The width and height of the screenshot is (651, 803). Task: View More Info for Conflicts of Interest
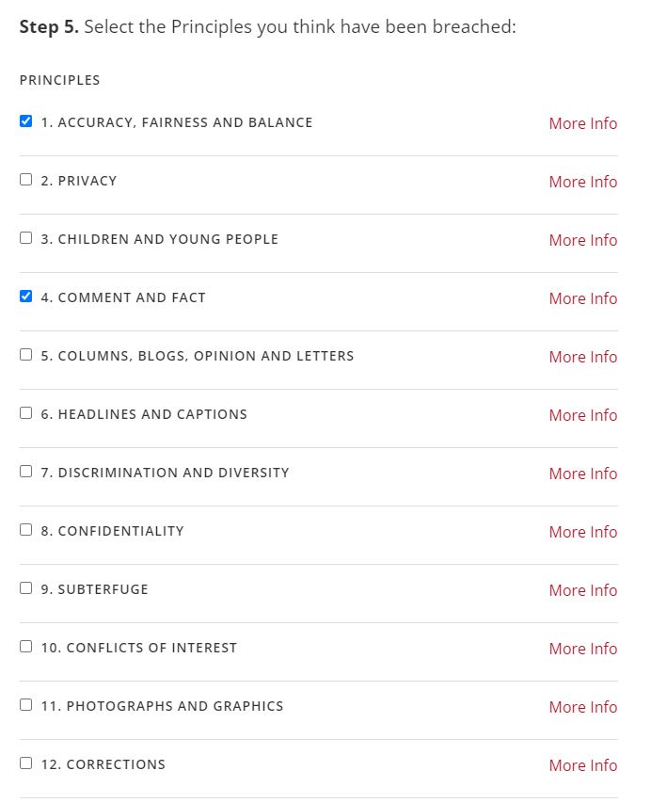point(583,649)
